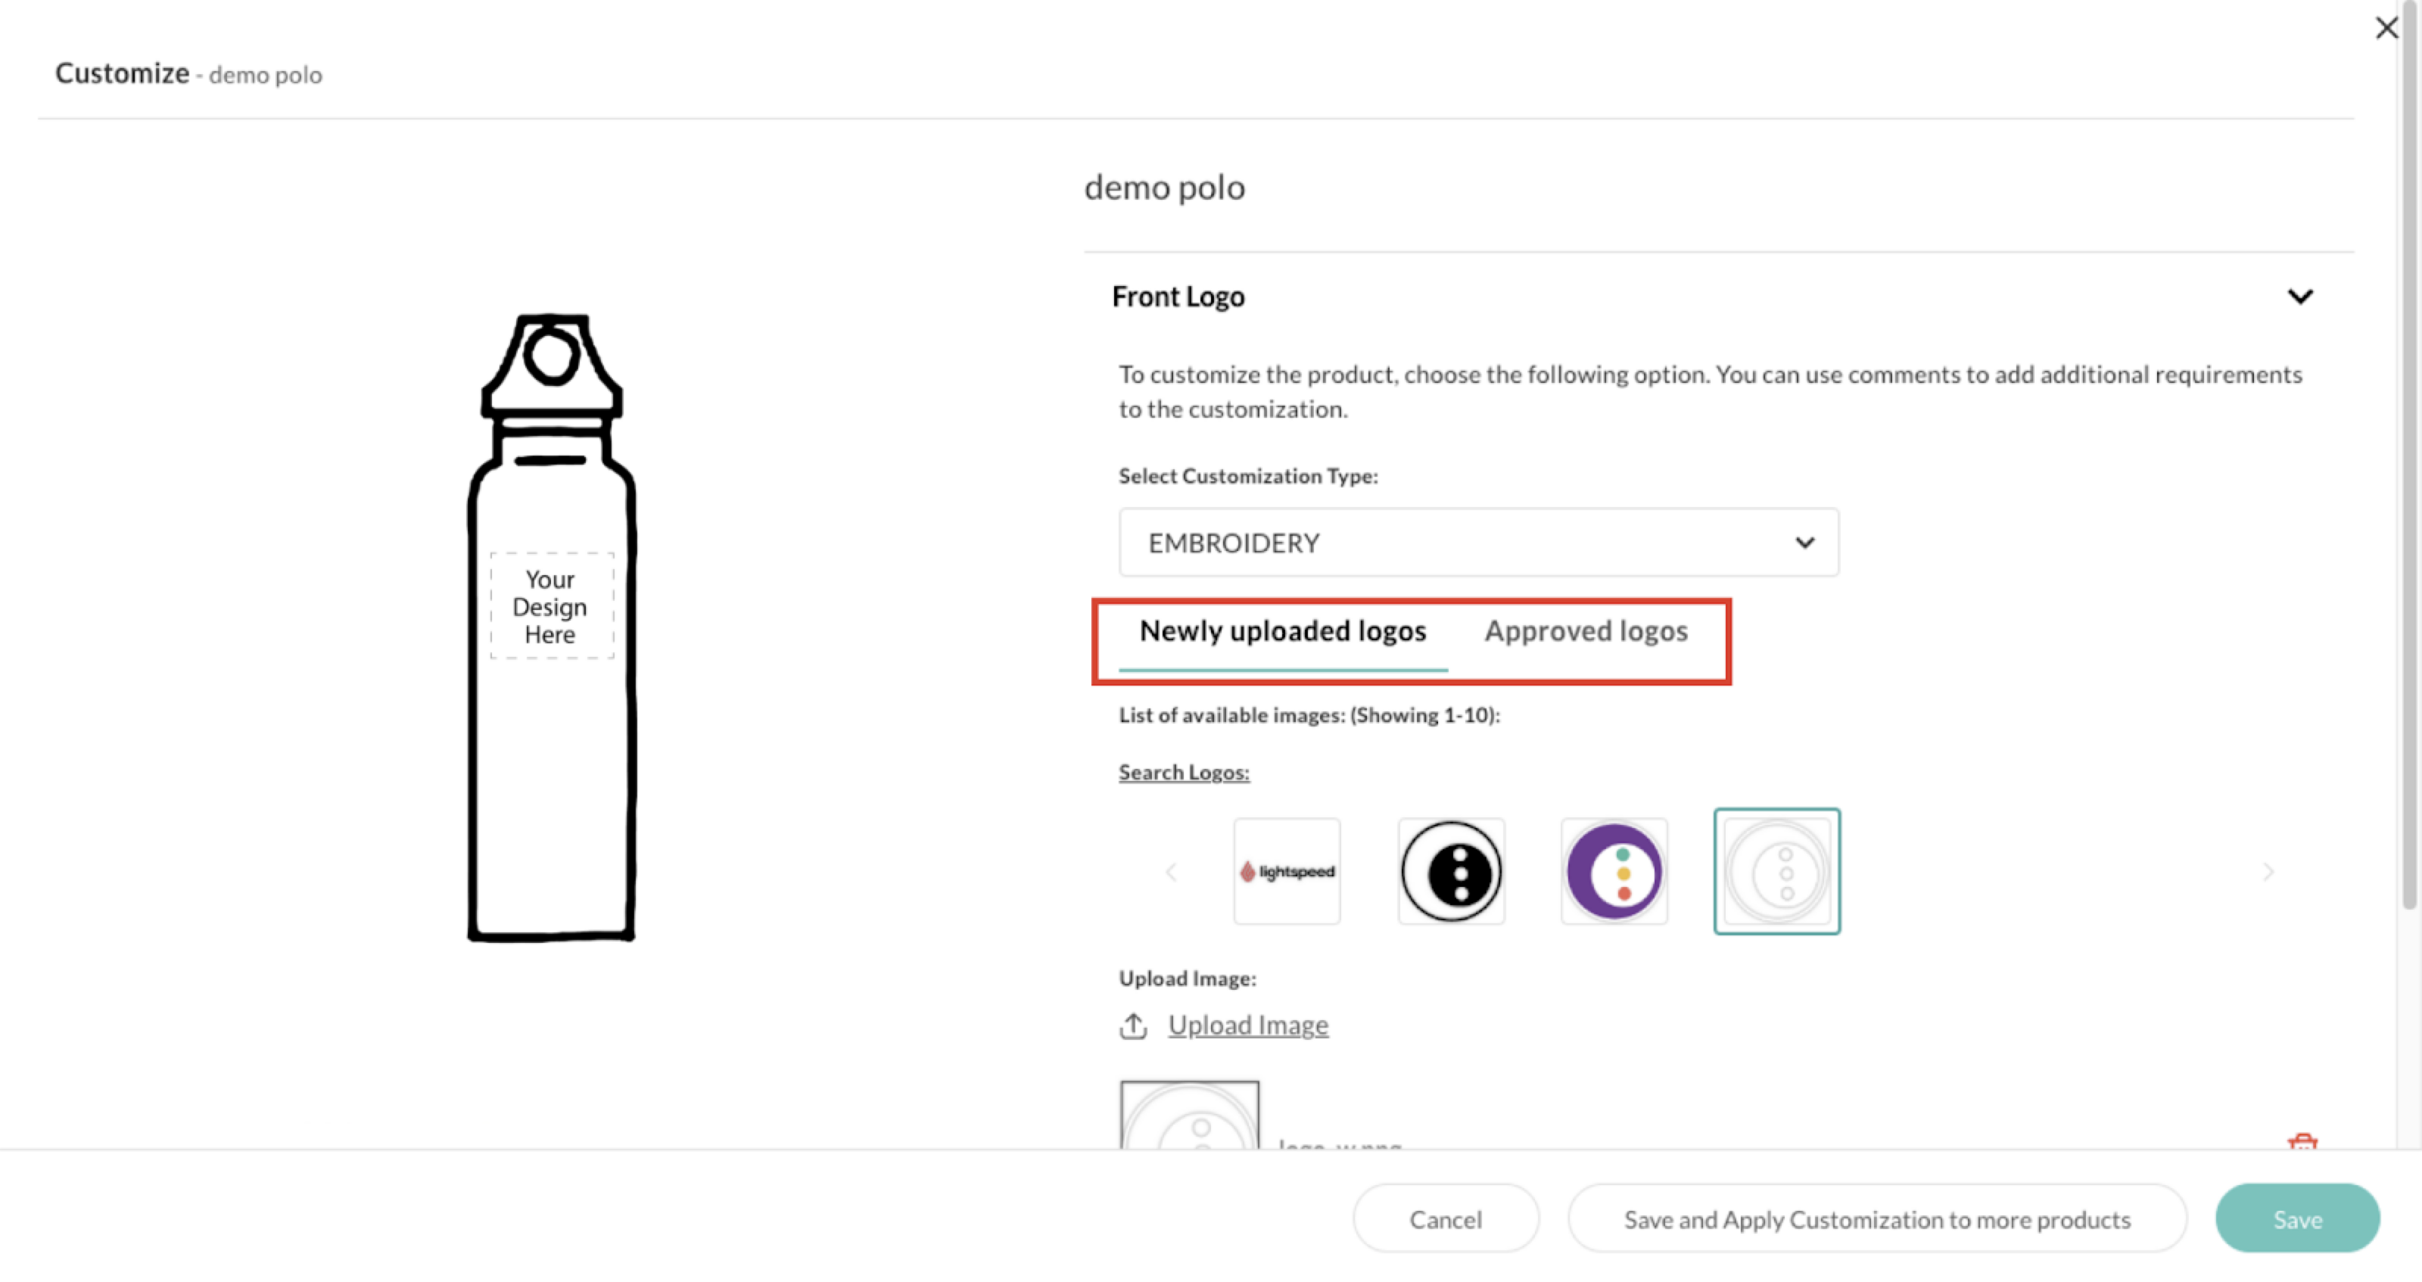Change EMBROIDERY to another customization type
Viewport: 2422px width, 1282px height.
(x=1476, y=543)
